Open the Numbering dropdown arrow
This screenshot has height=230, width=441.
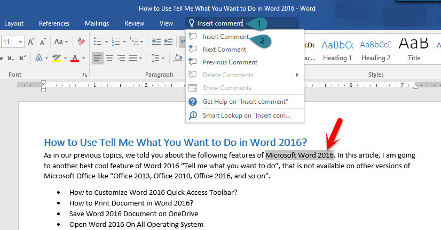point(124,42)
